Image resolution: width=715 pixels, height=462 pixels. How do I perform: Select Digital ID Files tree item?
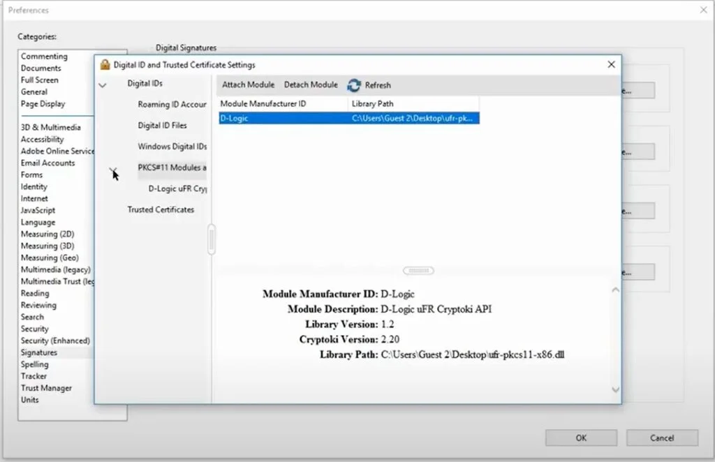click(x=162, y=126)
